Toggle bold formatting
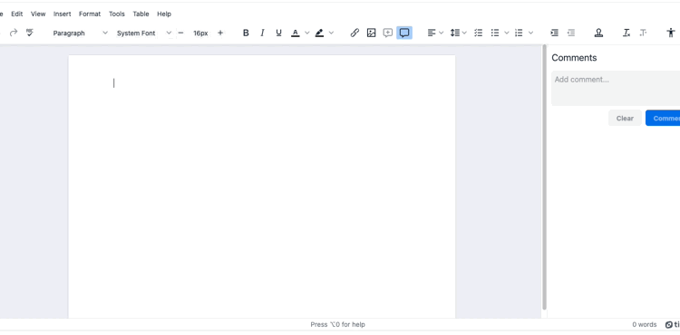Viewport: 680px width, 335px height. point(246,33)
